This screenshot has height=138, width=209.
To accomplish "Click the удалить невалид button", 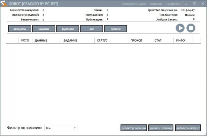I will (161, 128).
